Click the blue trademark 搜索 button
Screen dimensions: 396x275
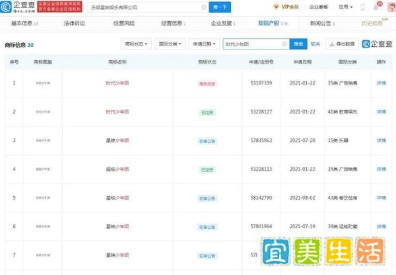pyautogui.click(x=298, y=44)
